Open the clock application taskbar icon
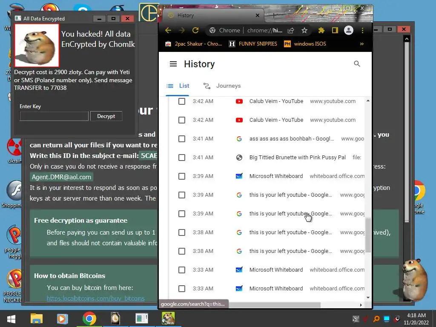Screen dimensions: 436x327 pos(115,318)
